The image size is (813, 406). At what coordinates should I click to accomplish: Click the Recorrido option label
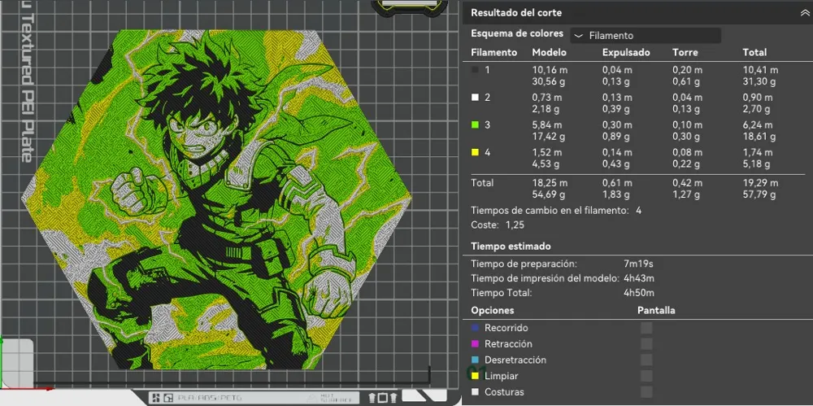pyautogui.click(x=506, y=328)
